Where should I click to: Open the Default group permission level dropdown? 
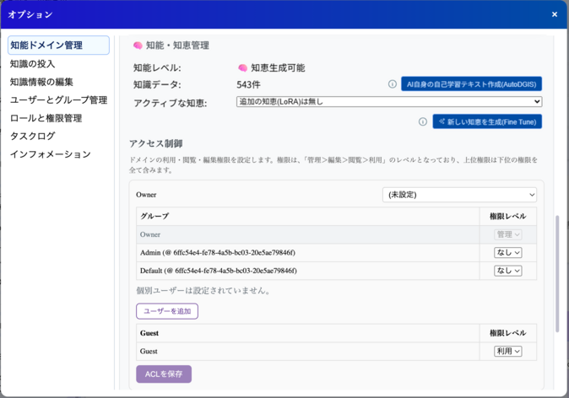pyautogui.click(x=508, y=271)
